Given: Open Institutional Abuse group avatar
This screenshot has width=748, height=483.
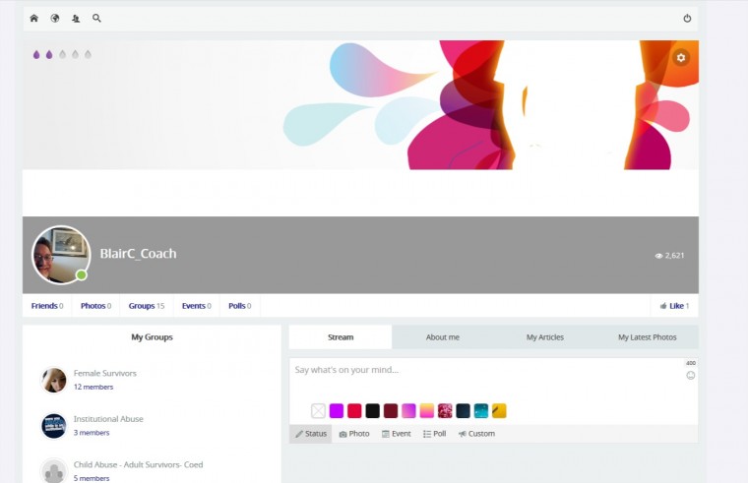Looking at the screenshot, I should [x=54, y=425].
